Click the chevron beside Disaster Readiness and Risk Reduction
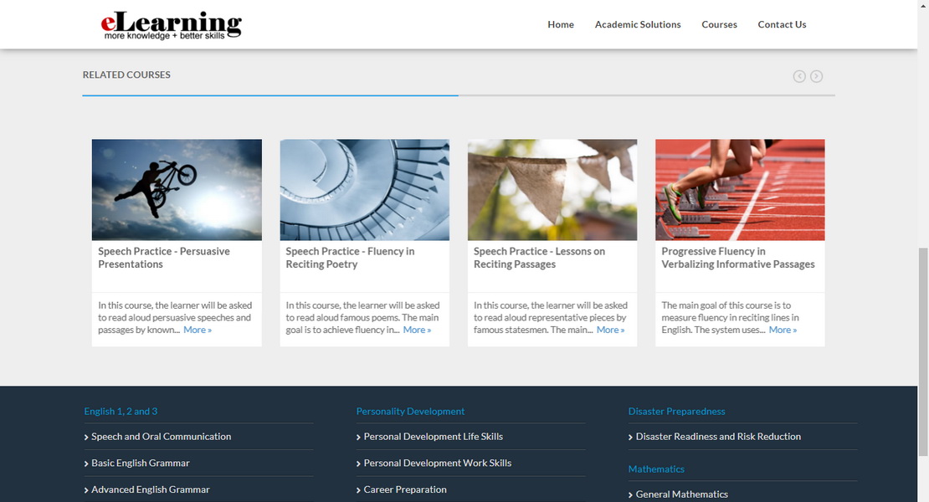The width and height of the screenshot is (929, 502). [x=630, y=437]
